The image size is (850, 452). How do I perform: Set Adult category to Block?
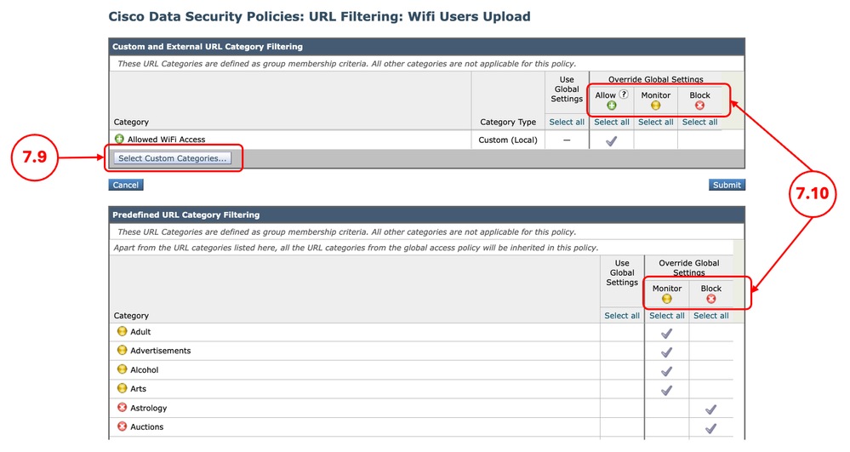tap(711, 332)
